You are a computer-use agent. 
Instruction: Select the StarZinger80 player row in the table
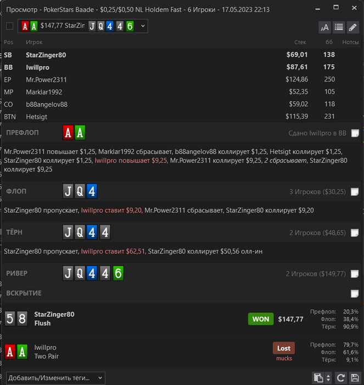[x=182, y=55]
